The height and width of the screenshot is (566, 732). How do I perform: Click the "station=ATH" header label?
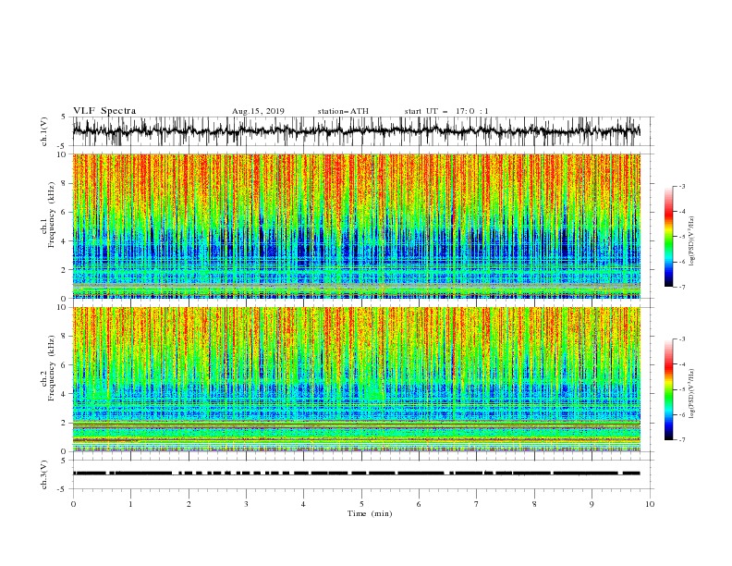pyautogui.click(x=343, y=111)
